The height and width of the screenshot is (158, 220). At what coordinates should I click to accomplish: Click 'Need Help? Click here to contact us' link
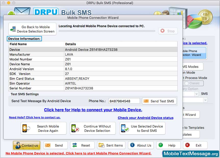(x=35, y=117)
